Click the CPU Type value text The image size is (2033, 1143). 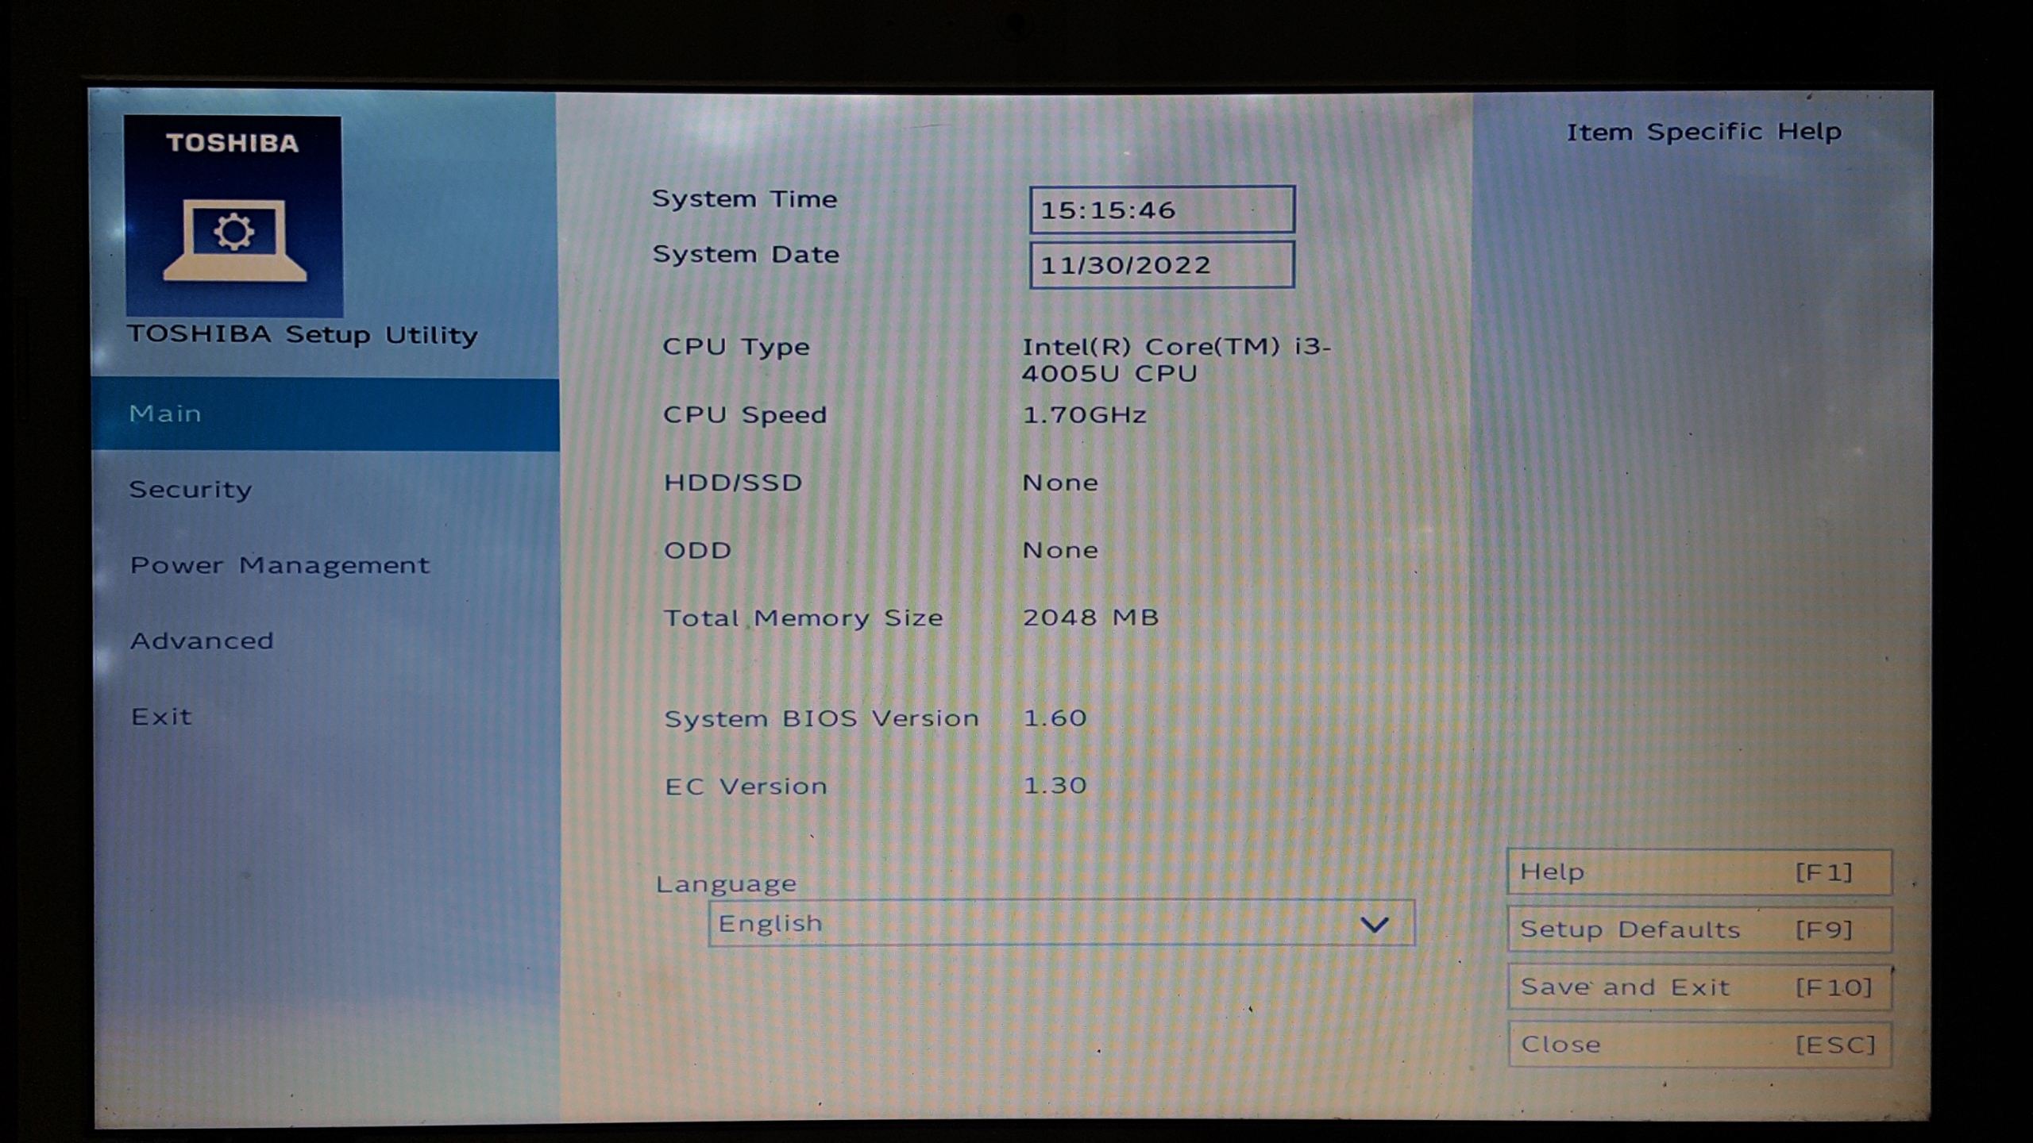pos(1175,360)
